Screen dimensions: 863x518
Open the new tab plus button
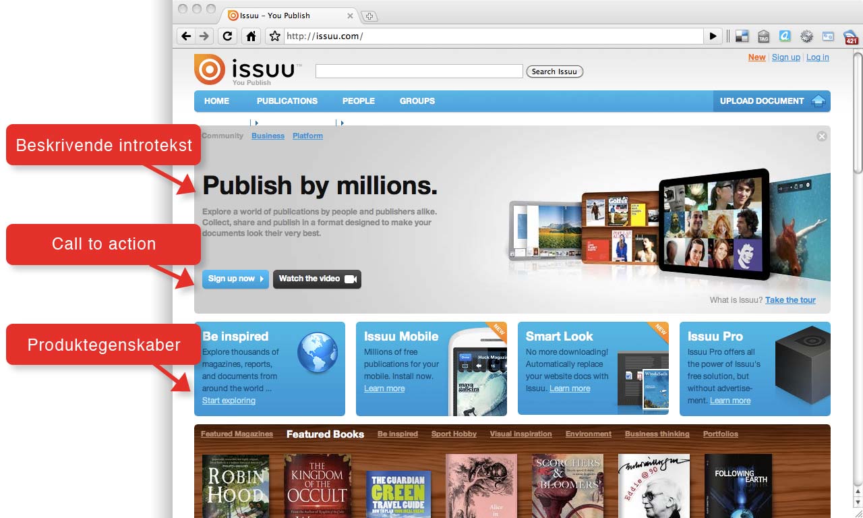click(x=369, y=16)
